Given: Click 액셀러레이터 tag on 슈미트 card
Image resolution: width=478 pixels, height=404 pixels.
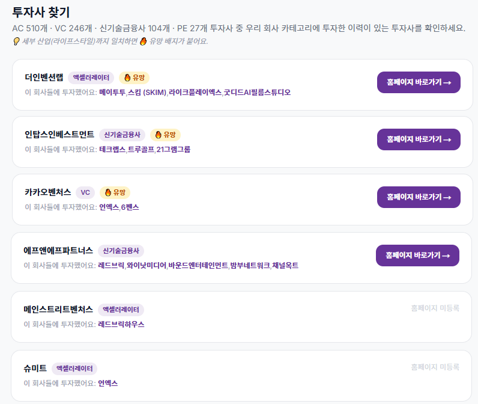Looking at the screenshot, I should click(x=74, y=369).
